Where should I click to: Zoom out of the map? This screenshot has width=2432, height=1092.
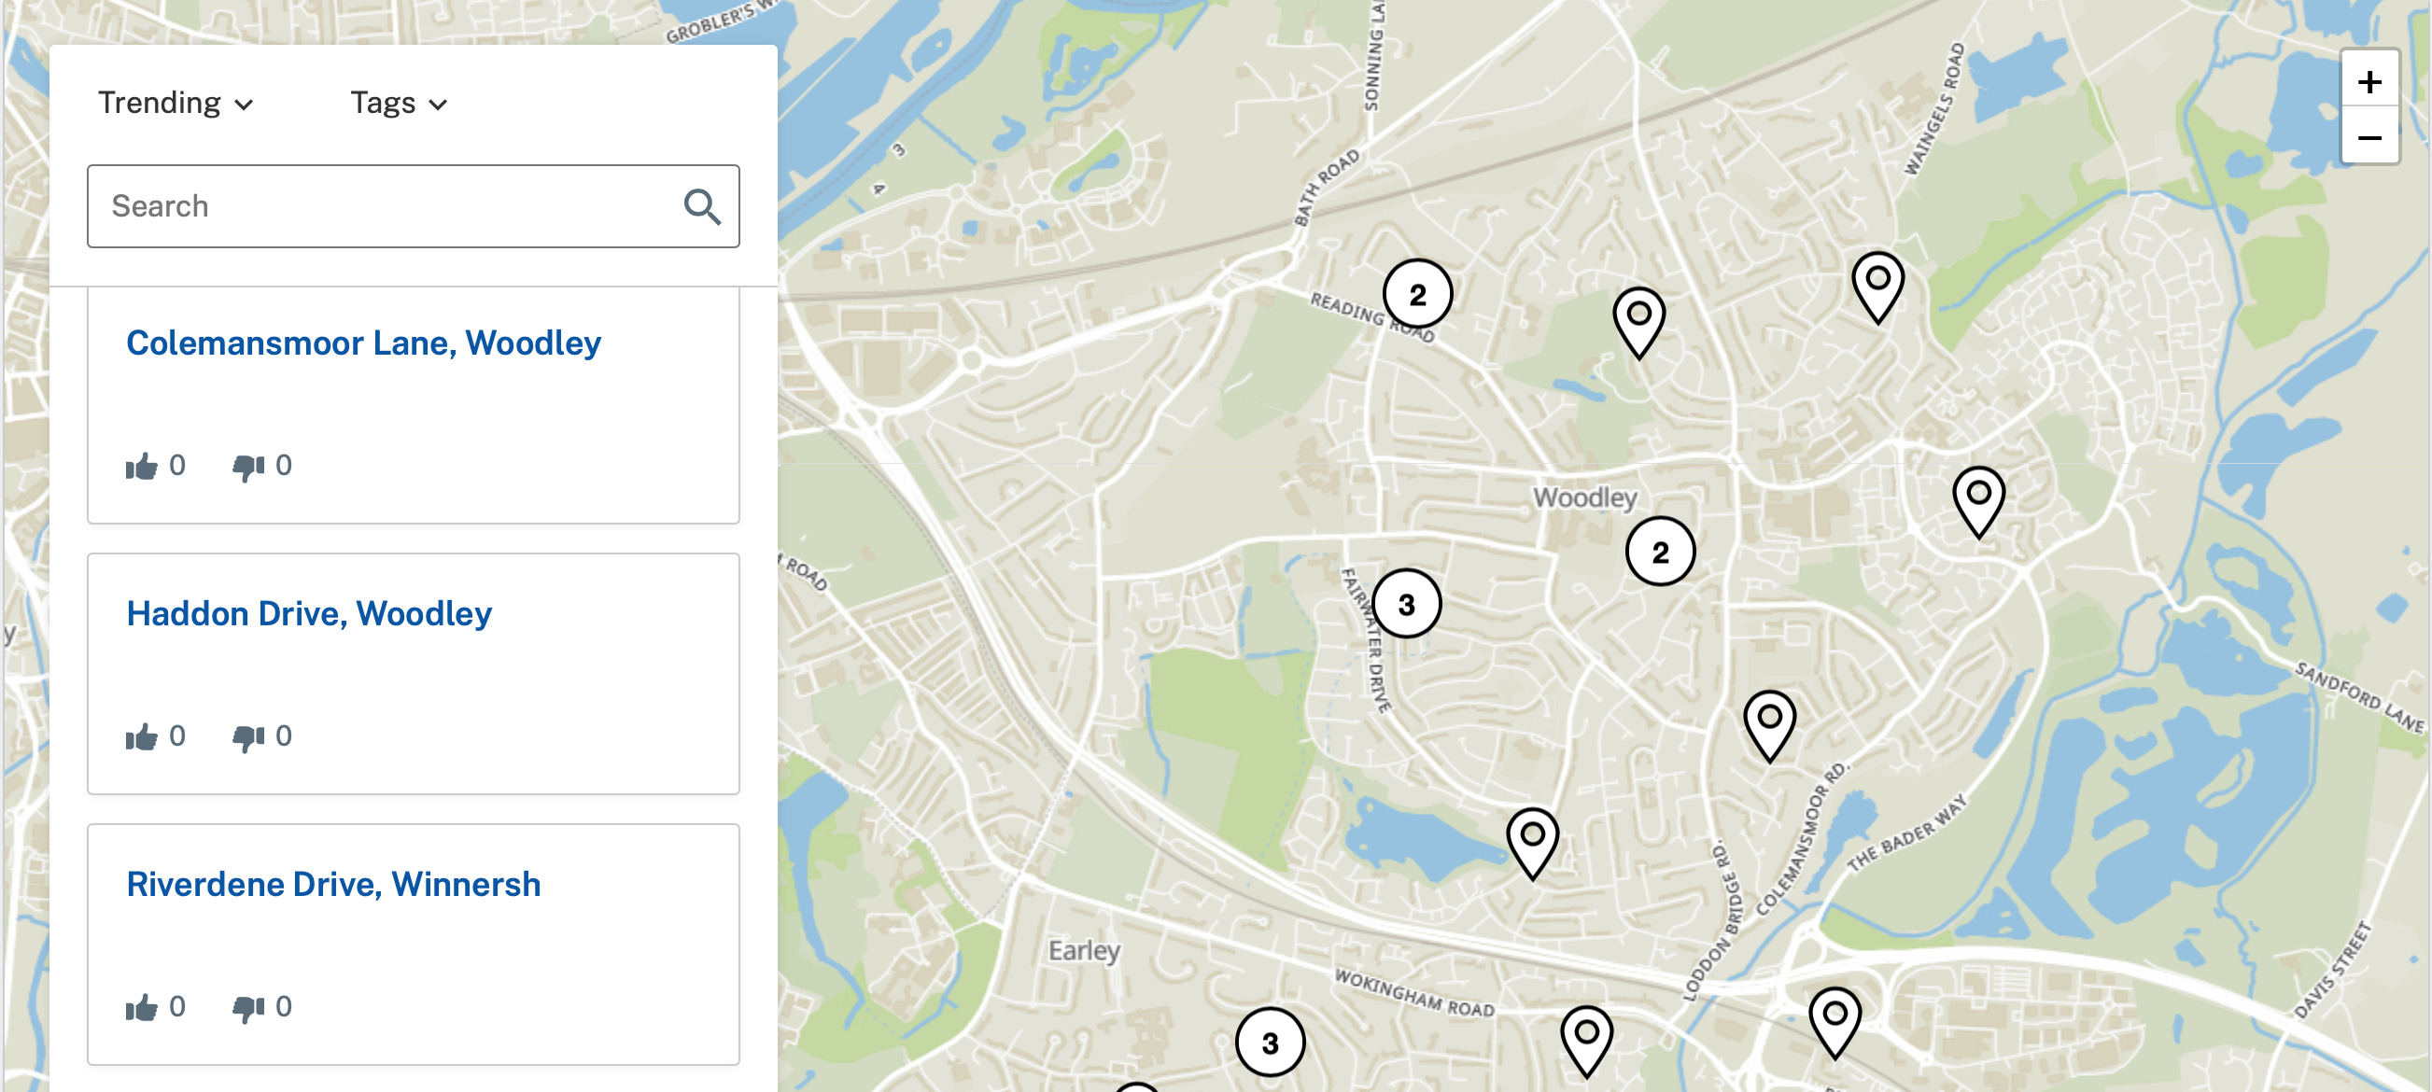[x=2369, y=138]
